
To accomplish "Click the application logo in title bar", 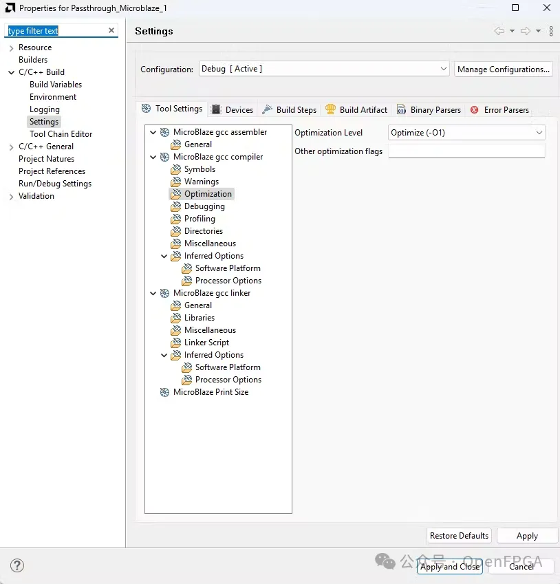I will point(10,8).
